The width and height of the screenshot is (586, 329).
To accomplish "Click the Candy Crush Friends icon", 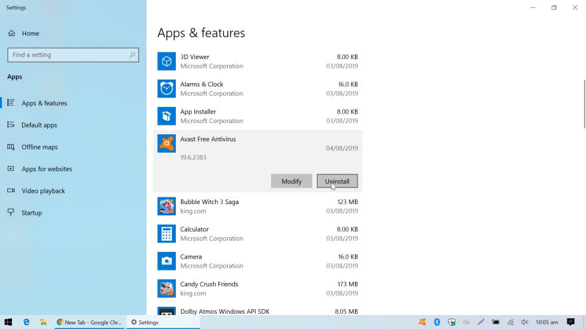I will point(166,288).
